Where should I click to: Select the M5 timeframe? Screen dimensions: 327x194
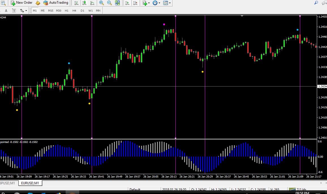coord(43,11)
